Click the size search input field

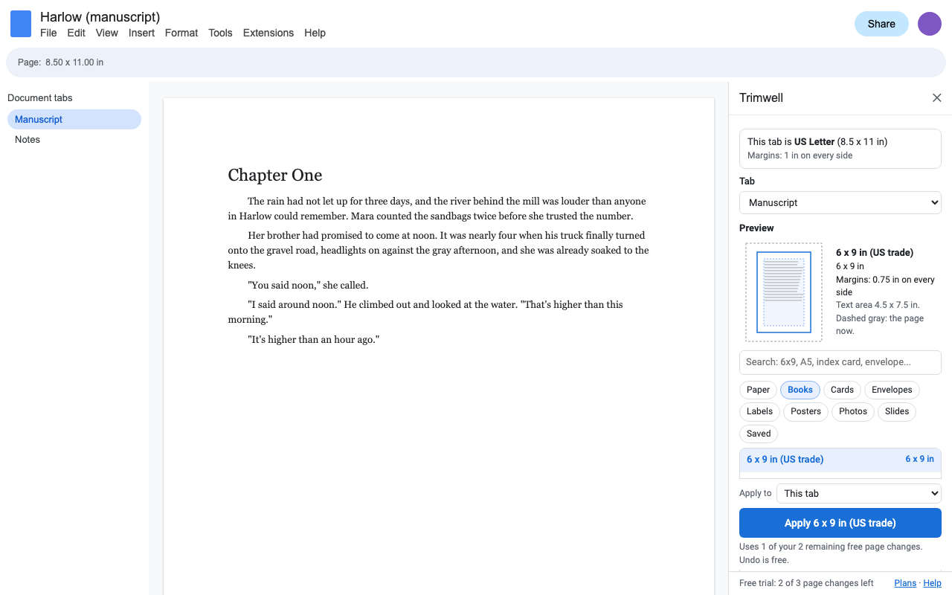(840, 362)
